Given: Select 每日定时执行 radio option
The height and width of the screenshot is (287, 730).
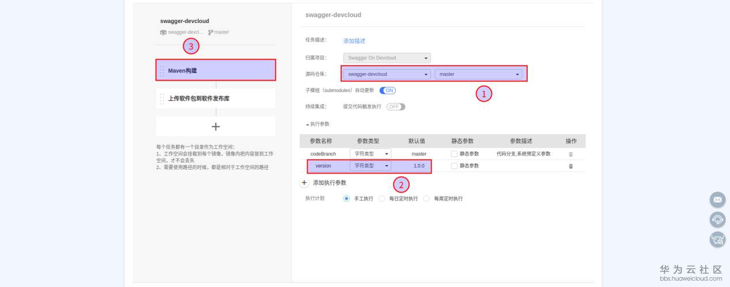Looking at the screenshot, I should (382, 198).
